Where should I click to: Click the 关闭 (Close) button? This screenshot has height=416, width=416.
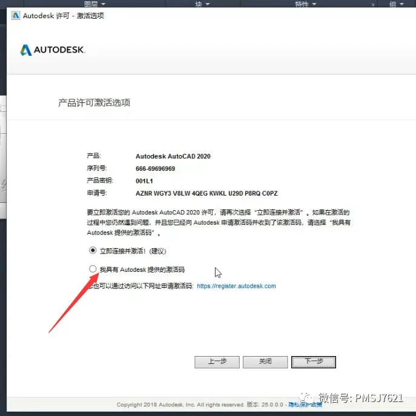265,362
